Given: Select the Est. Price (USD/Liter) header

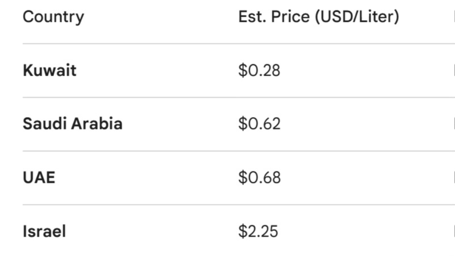Looking at the screenshot, I should tap(318, 17).
